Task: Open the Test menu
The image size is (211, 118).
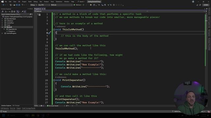Action: coord(41,2)
